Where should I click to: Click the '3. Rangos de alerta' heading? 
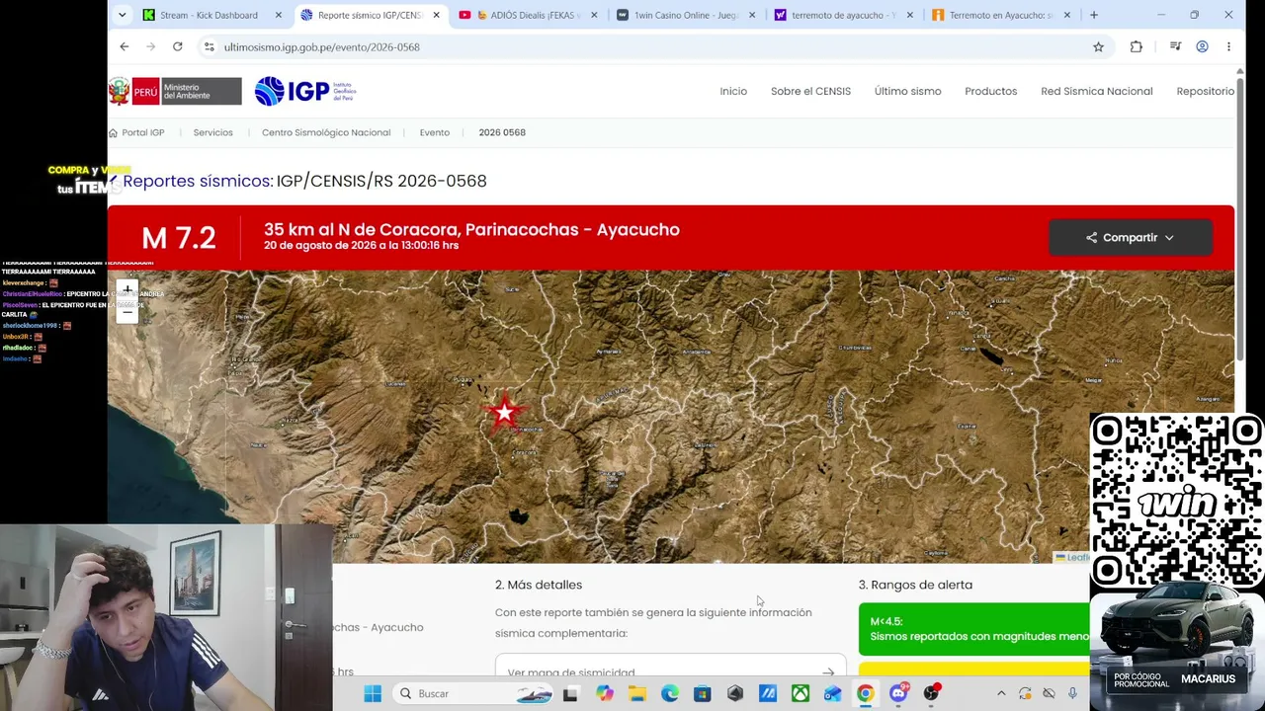915,585
